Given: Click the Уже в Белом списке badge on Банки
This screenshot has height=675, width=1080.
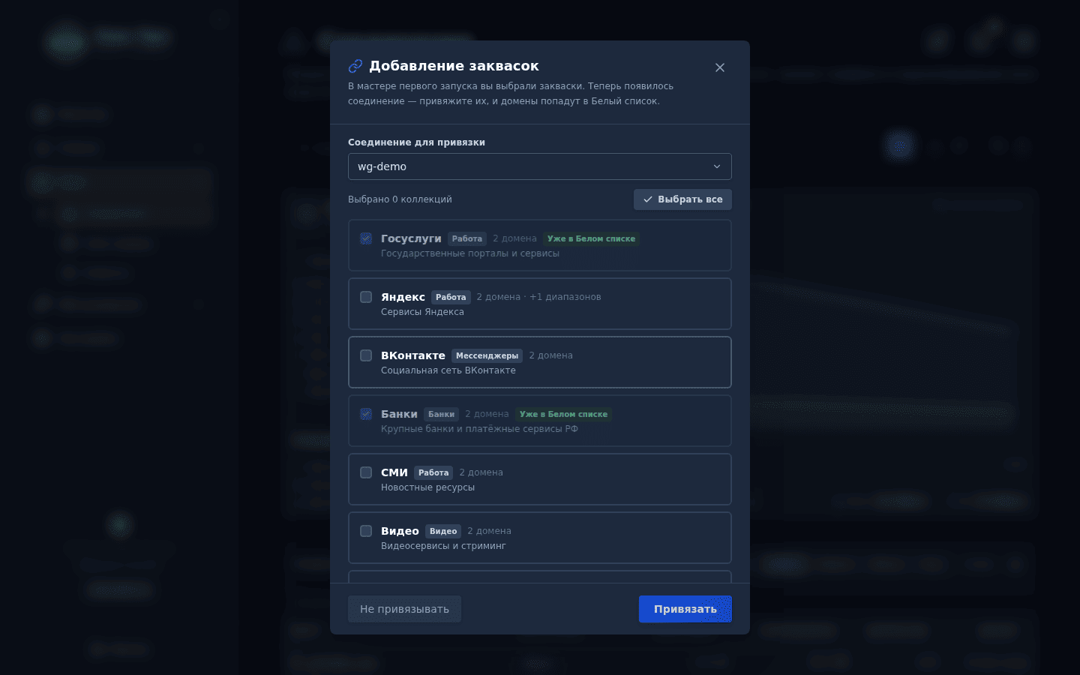Looking at the screenshot, I should click(x=563, y=414).
